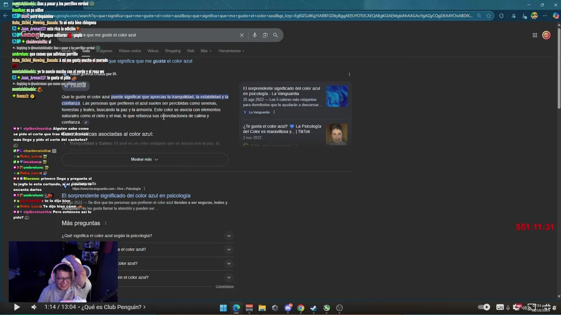Open the Más dropdown menu
Screen dimensions: 561x315
206,51
